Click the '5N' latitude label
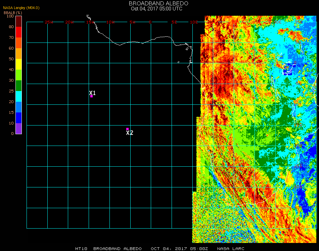 [298, 42]
